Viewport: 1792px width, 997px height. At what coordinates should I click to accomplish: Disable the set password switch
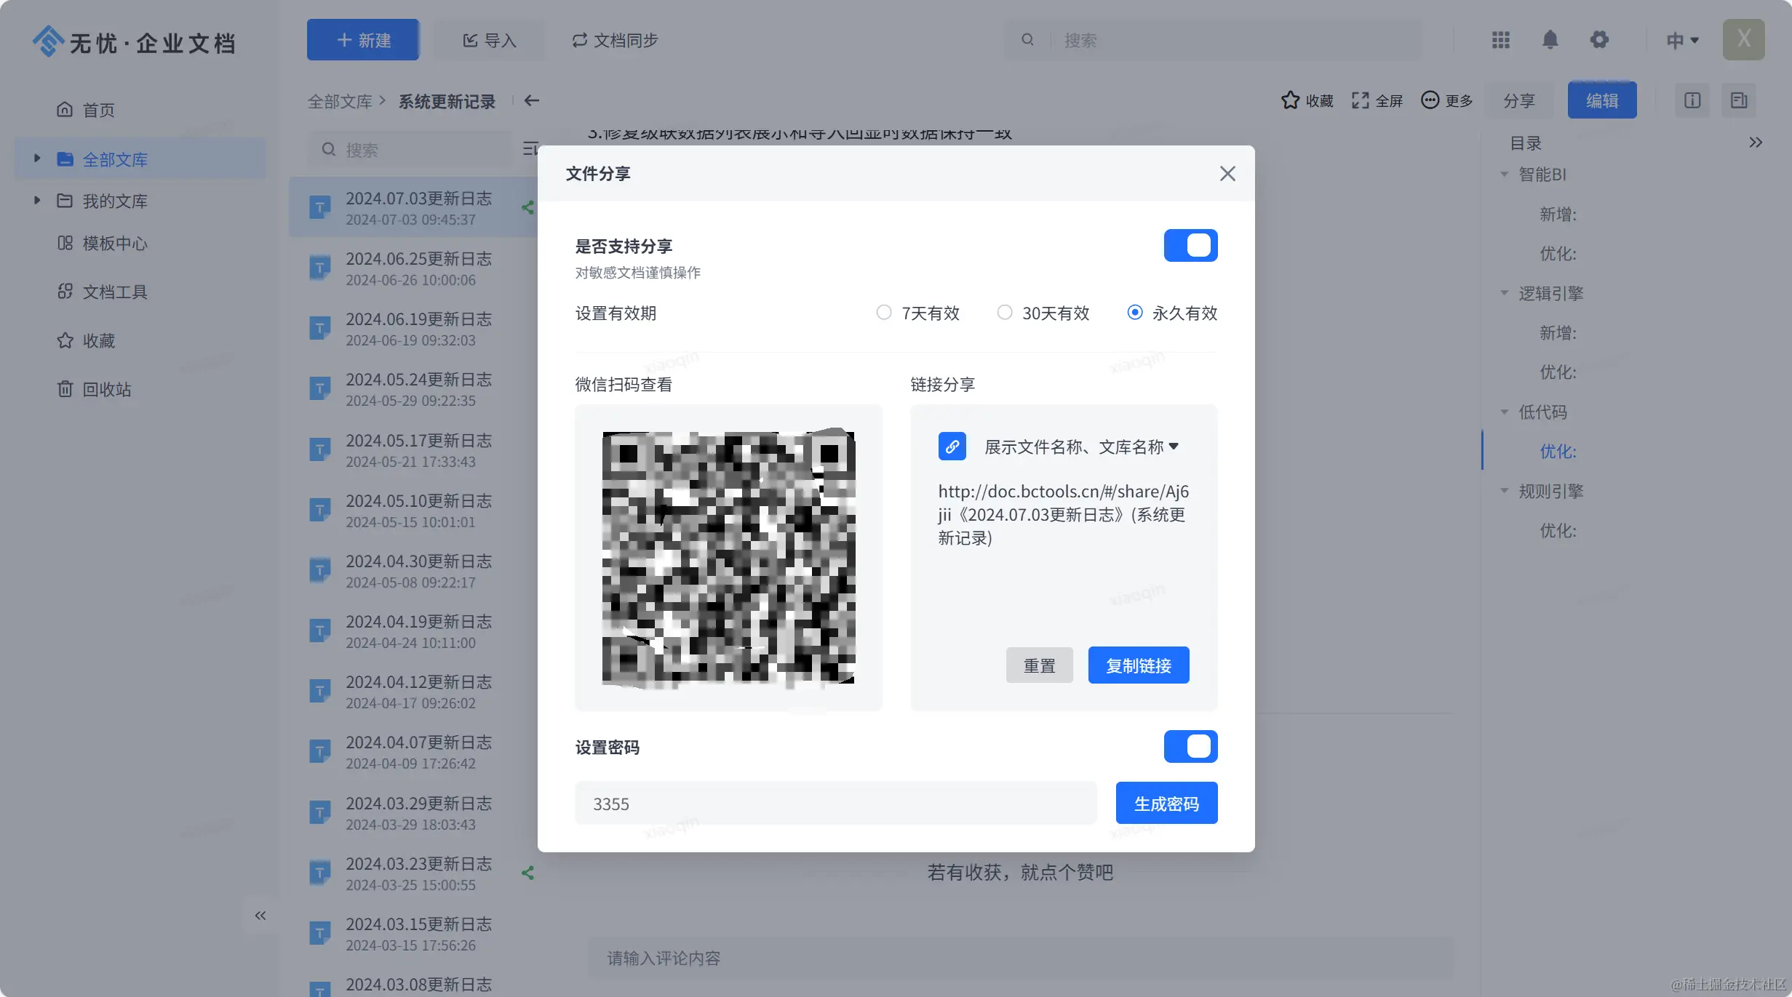pos(1190,747)
